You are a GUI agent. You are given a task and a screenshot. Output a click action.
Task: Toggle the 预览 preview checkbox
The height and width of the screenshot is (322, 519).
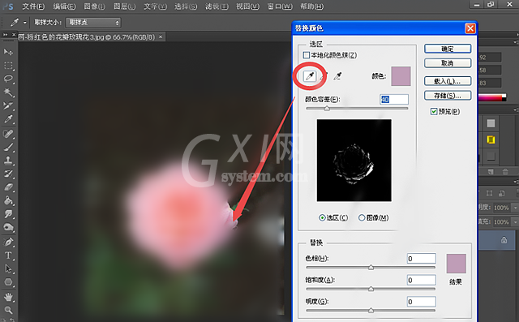(x=434, y=112)
